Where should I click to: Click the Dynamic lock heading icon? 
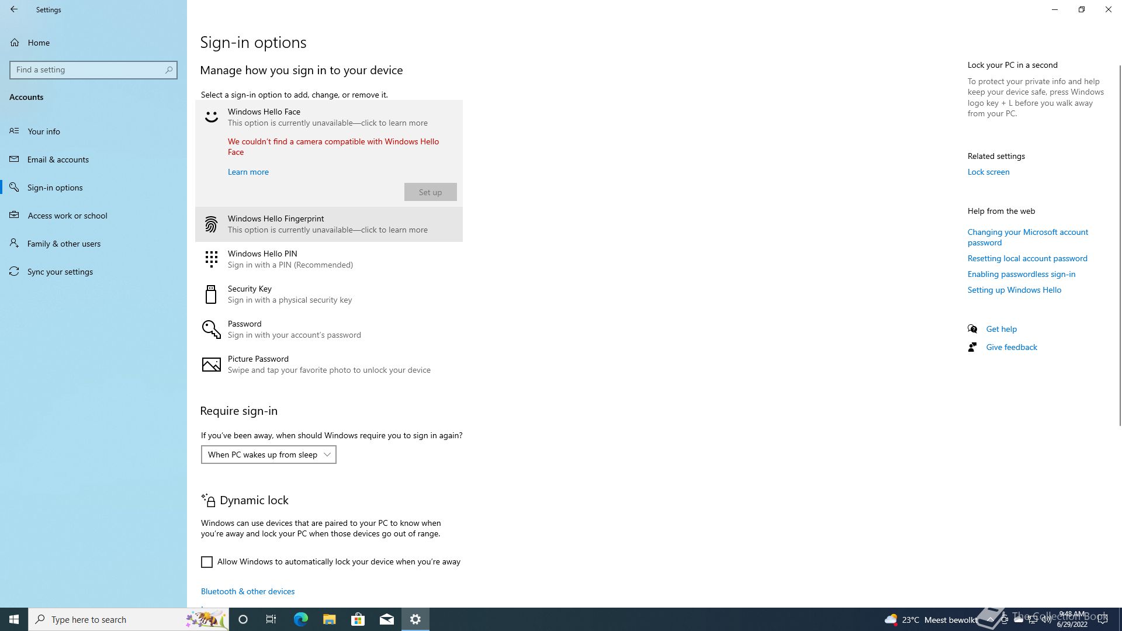(209, 500)
